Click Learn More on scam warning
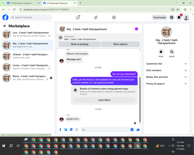This screenshot has width=194, height=155. click(104, 100)
